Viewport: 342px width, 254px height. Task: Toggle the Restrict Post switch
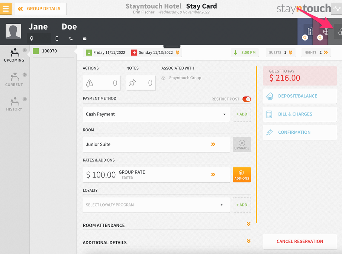247,99
